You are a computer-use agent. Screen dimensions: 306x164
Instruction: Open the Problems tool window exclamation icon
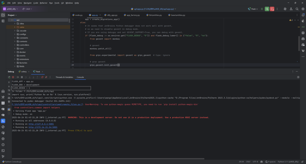3,145
